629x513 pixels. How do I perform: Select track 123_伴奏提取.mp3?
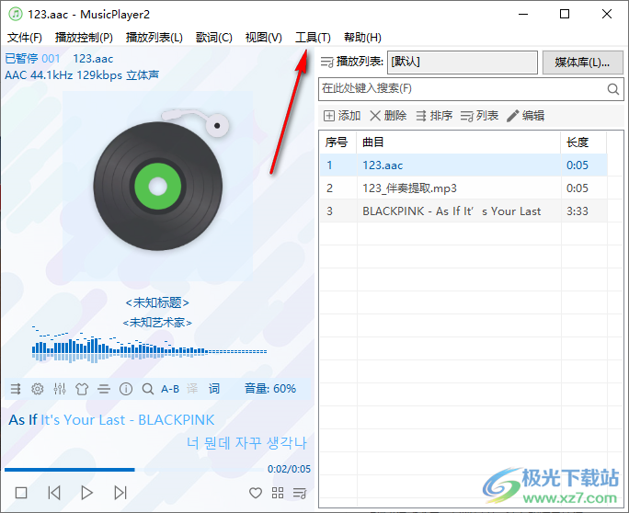coord(463,188)
